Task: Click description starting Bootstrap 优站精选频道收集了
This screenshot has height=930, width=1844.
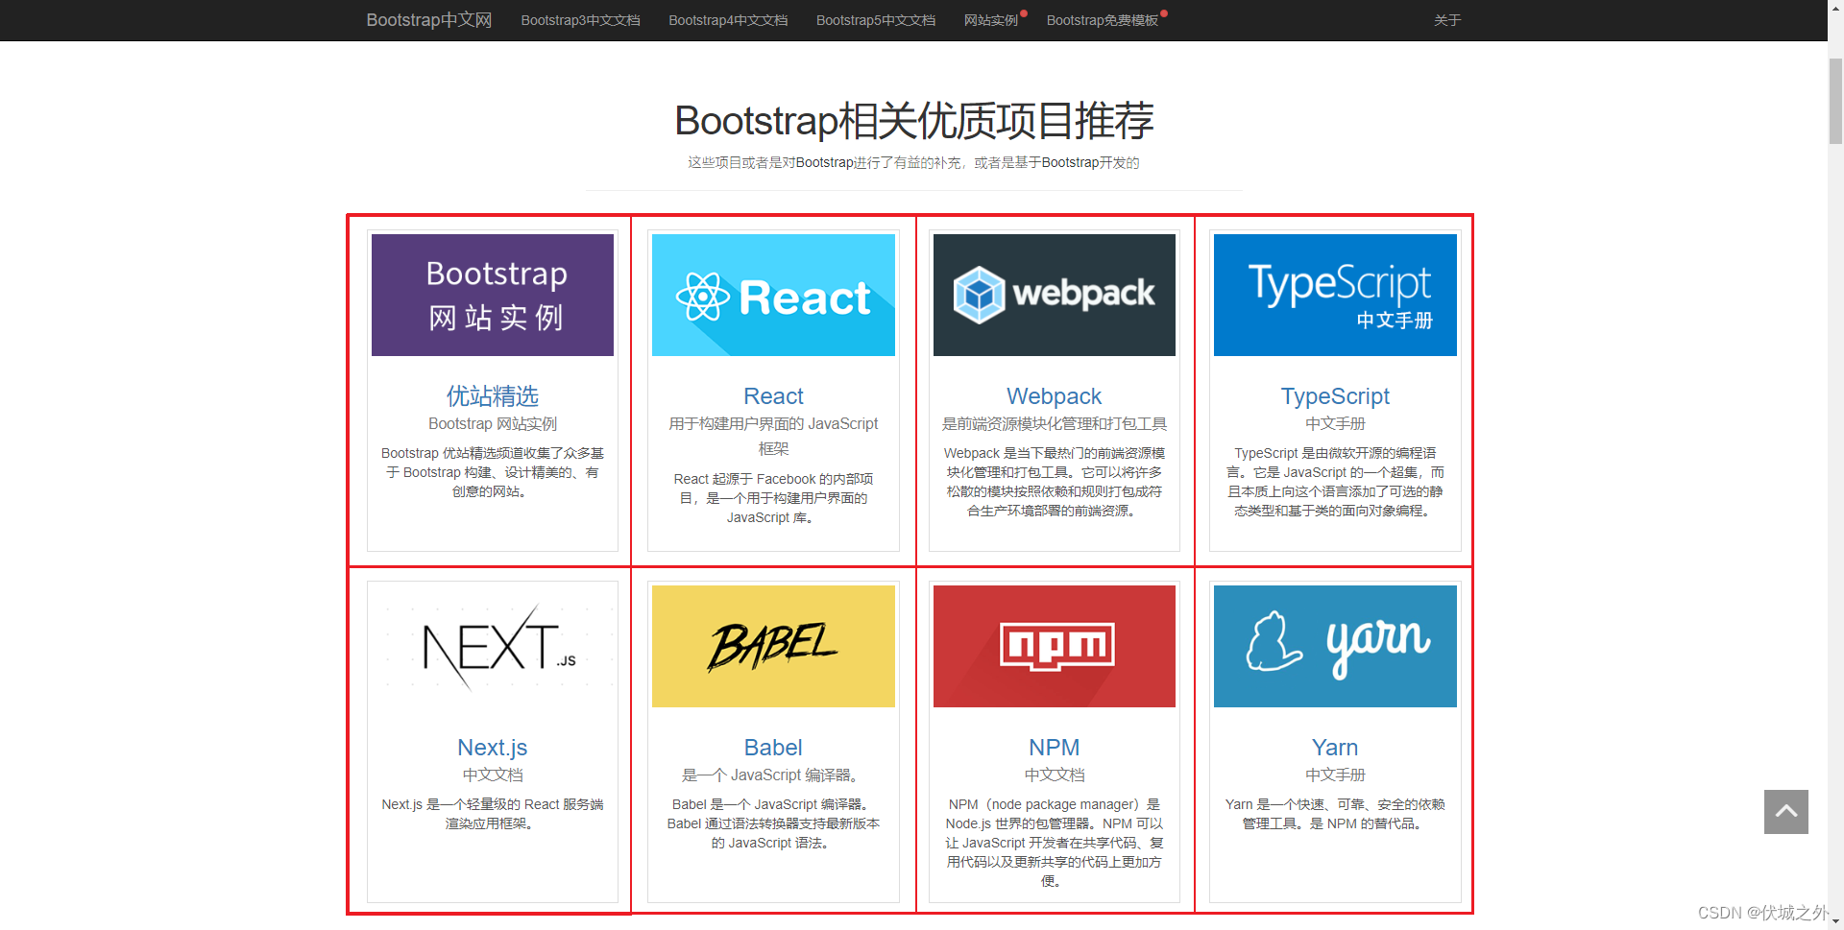Action: coord(493,472)
